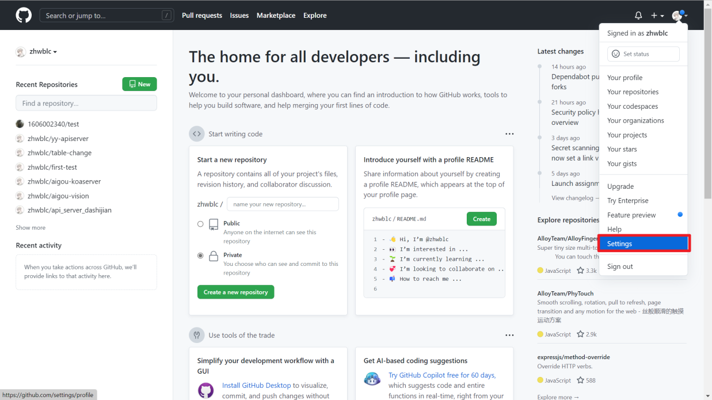Expand the plus create-new dropdown
This screenshot has height=400, width=712.
tap(657, 16)
